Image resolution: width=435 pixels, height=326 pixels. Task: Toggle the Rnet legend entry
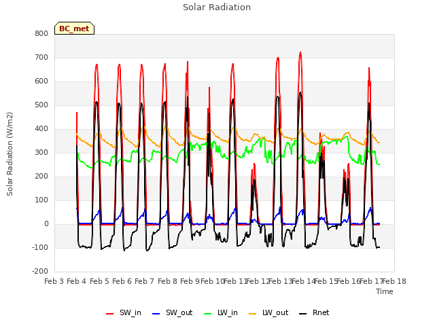coord(314,312)
